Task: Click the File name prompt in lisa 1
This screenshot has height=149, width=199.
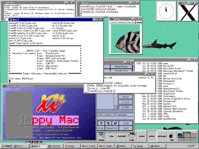Action: coord(21,78)
